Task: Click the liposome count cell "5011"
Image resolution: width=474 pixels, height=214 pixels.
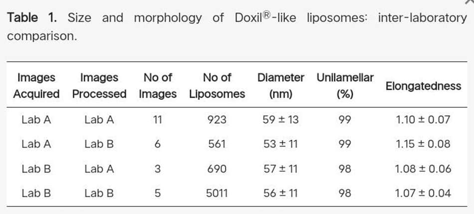Action: click(217, 193)
